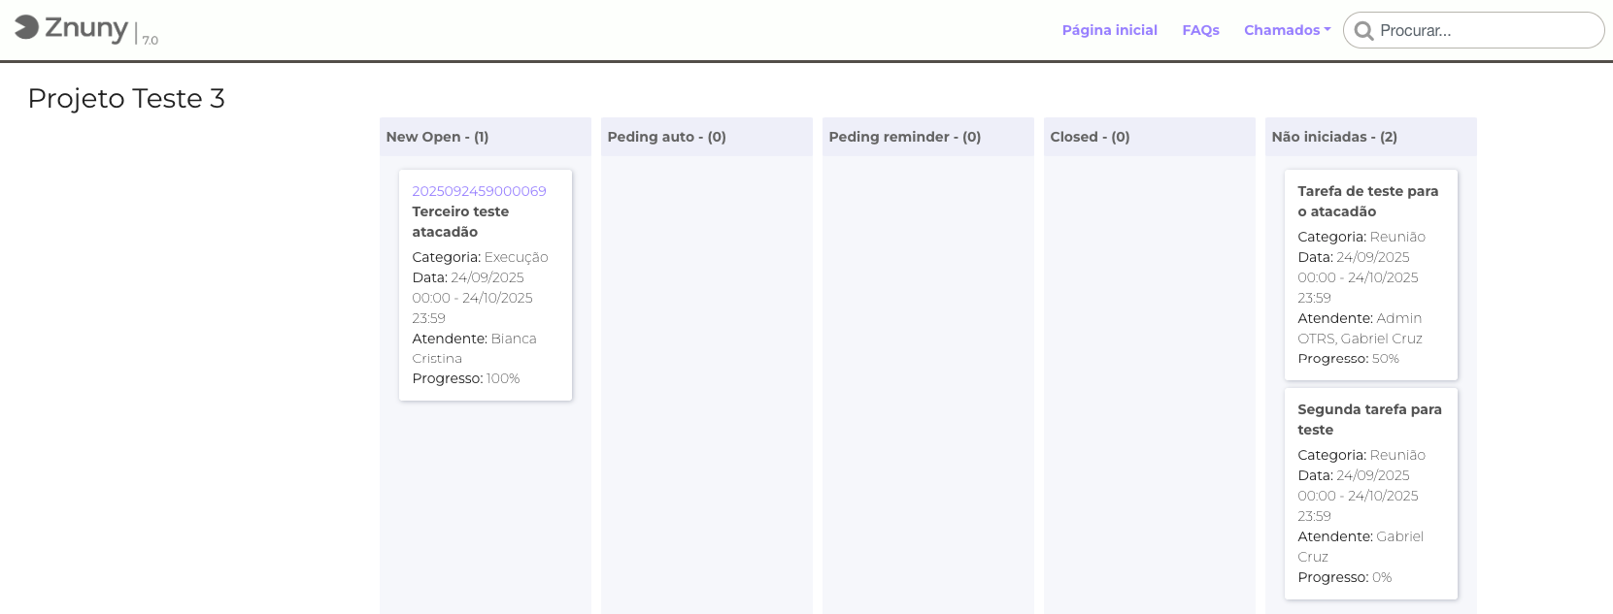The image size is (1613, 614).
Task: Click the Peding reminder - (0) column header
Action: pyautogui.click(x=928, y=137)
